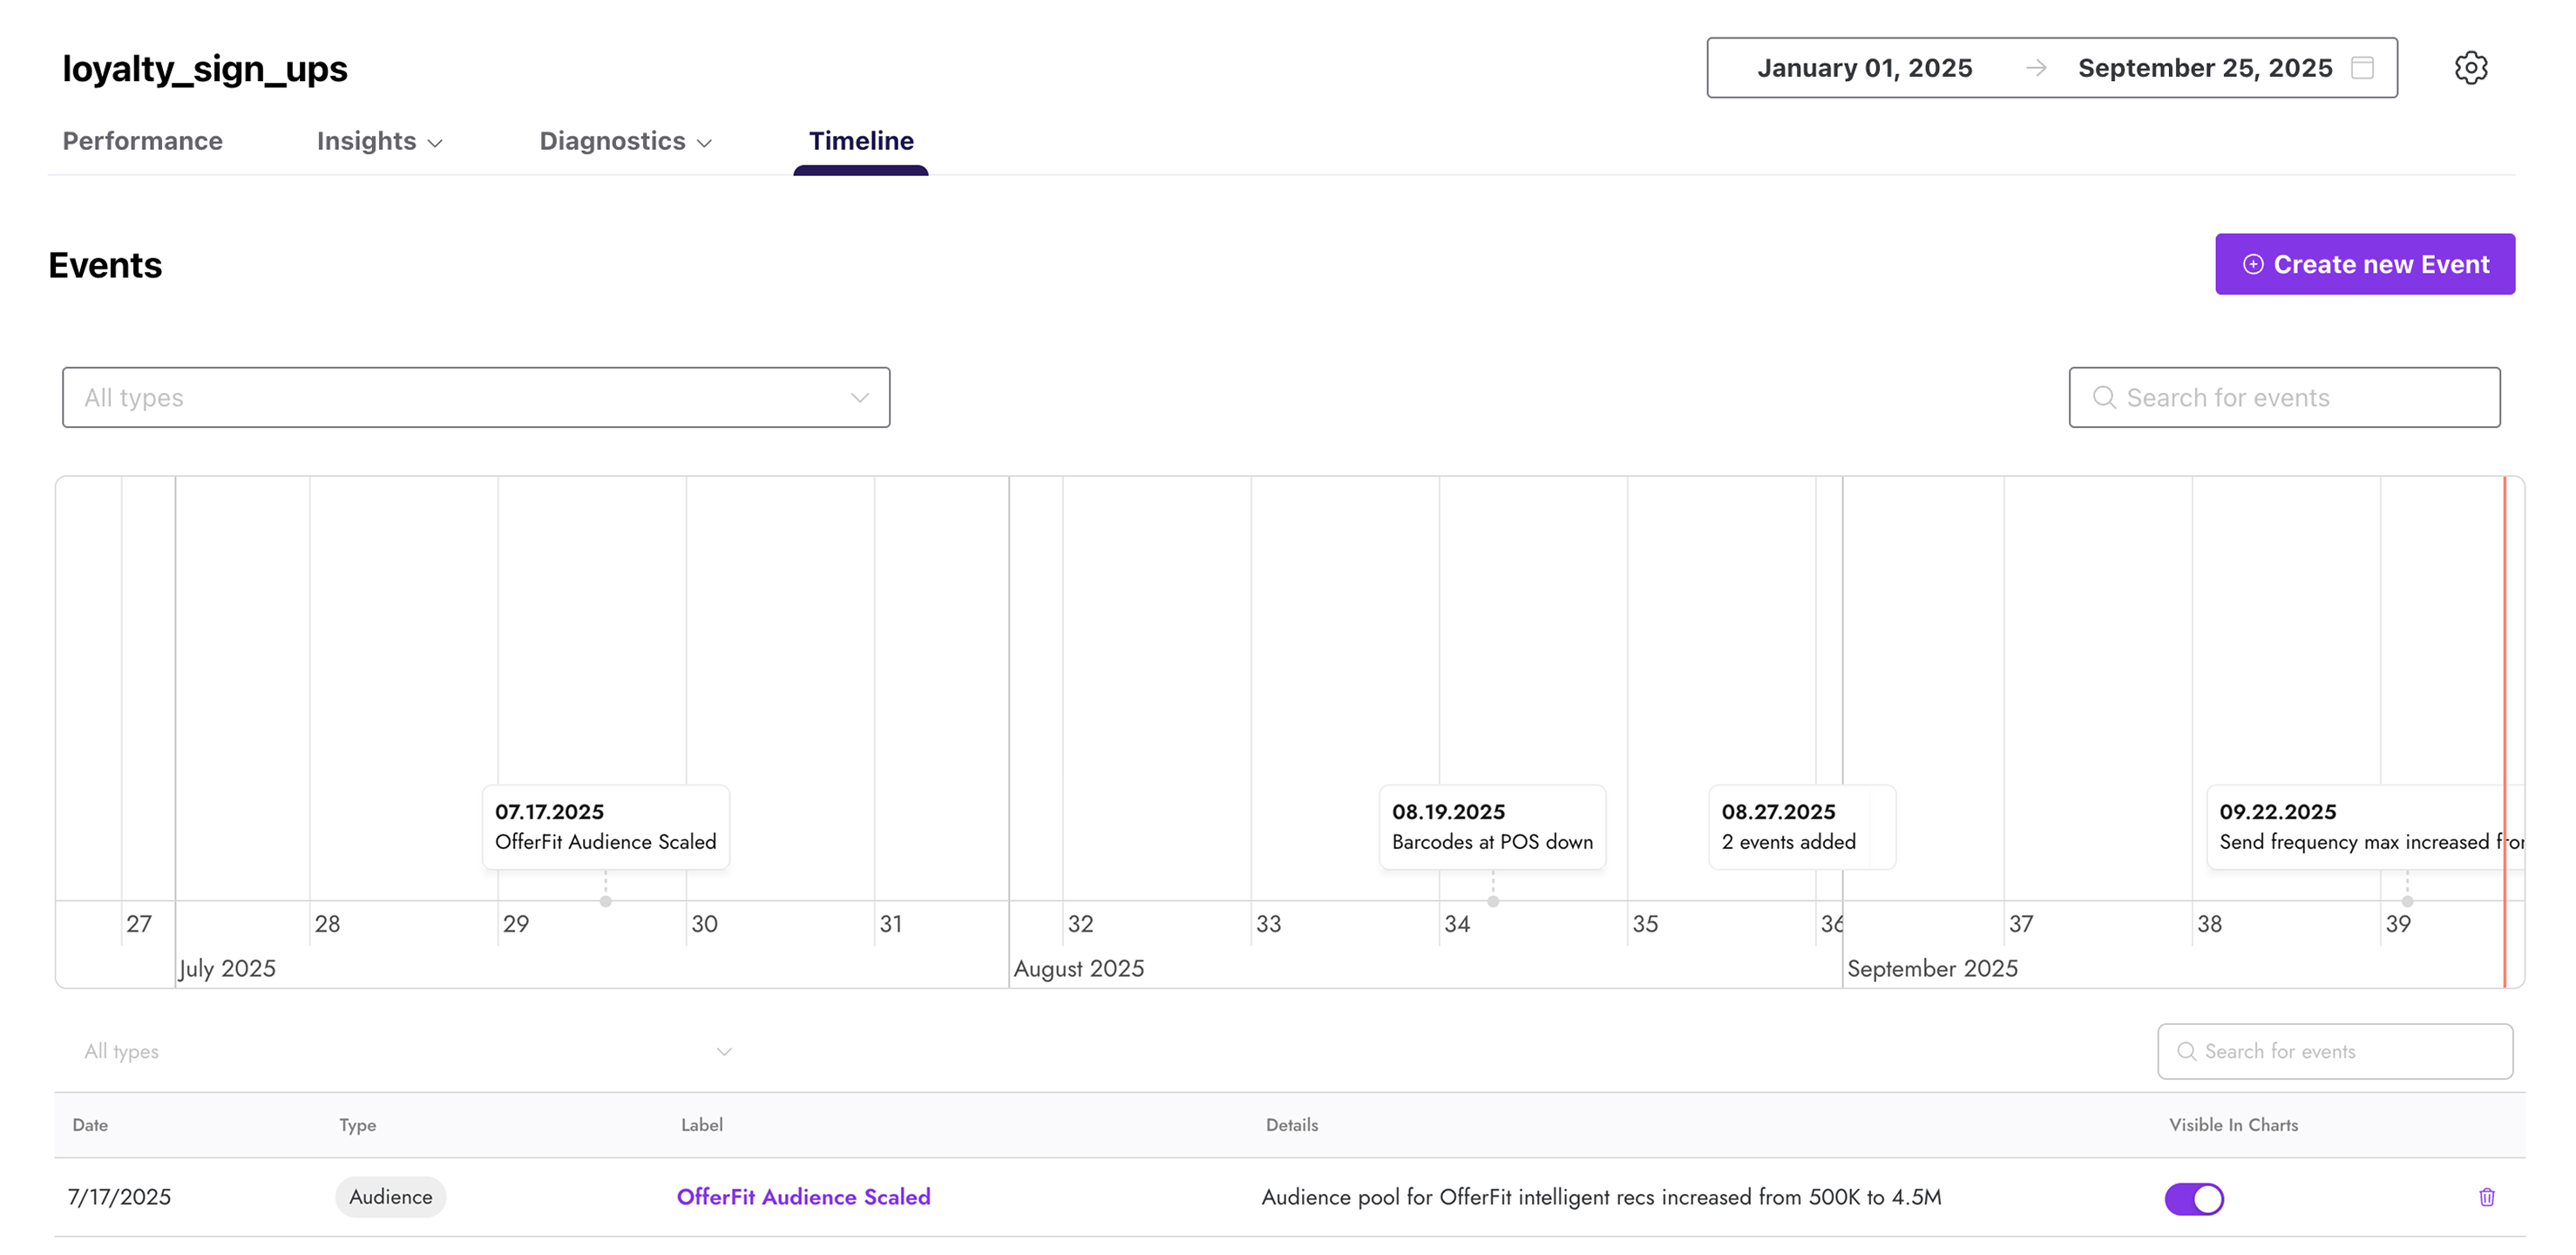Expand the Insights menu chevron
2576x1255 pixels.
click(x=436, y=143)
